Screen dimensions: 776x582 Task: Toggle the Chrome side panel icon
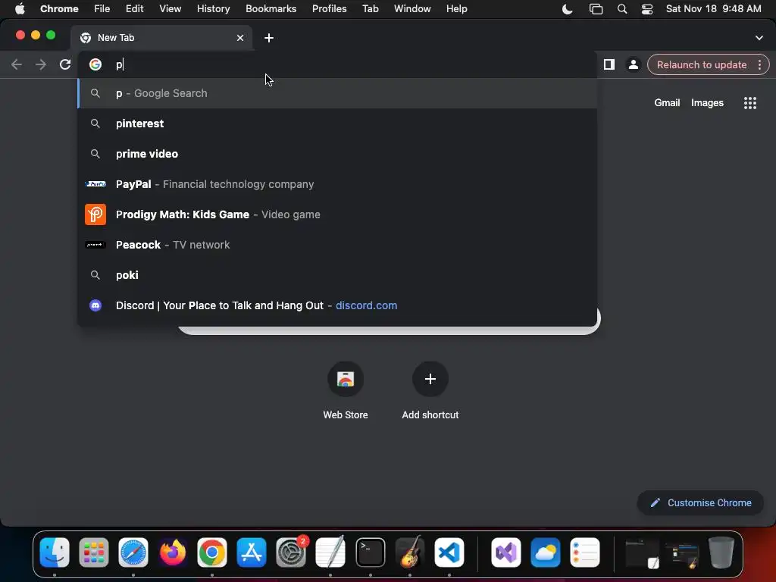pyautogui.click(x=609, y=64)
